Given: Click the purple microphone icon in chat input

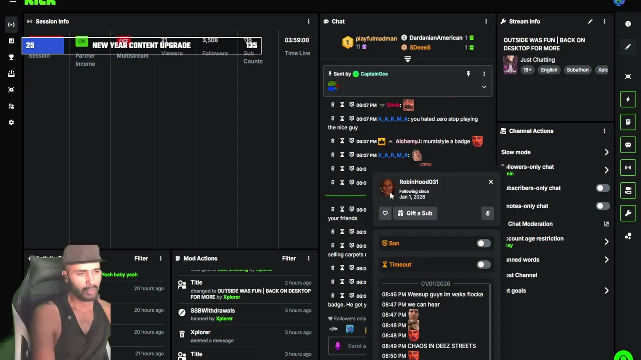Looking at the screenshot, I should pyautogui.click(x=338, y=345).
